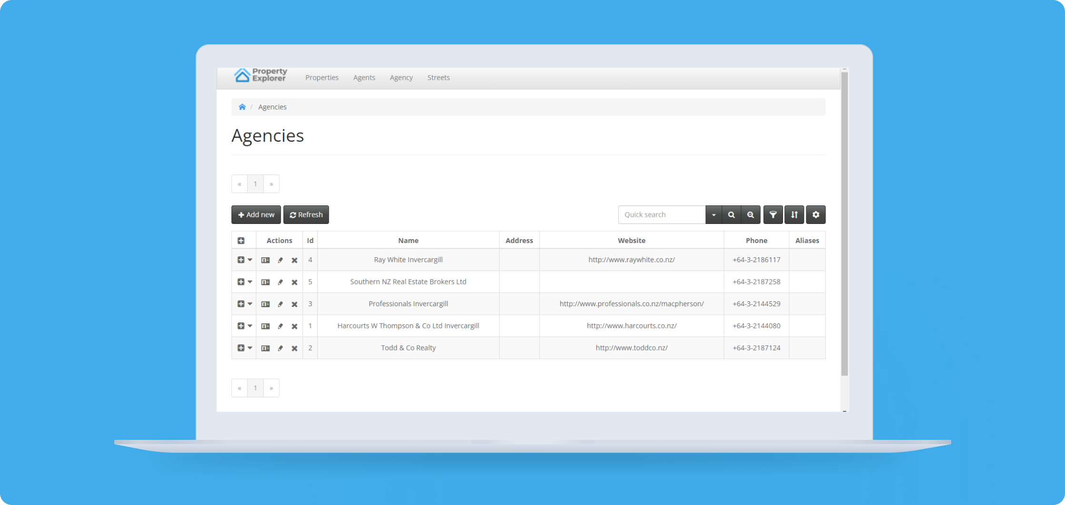Click the Property Explorer logo

(x=261, y=75)
